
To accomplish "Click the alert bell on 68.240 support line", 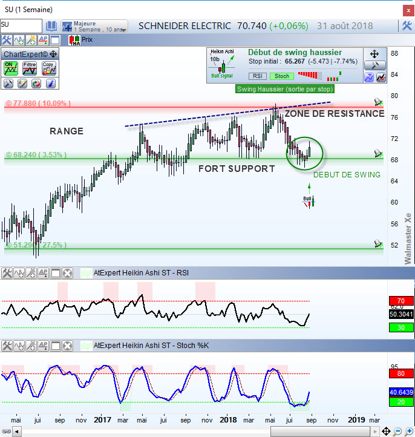I will (378, 153).
